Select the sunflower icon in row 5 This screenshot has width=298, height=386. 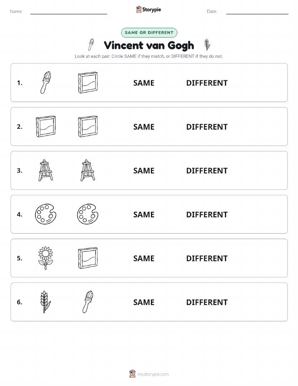pos(46,258)
